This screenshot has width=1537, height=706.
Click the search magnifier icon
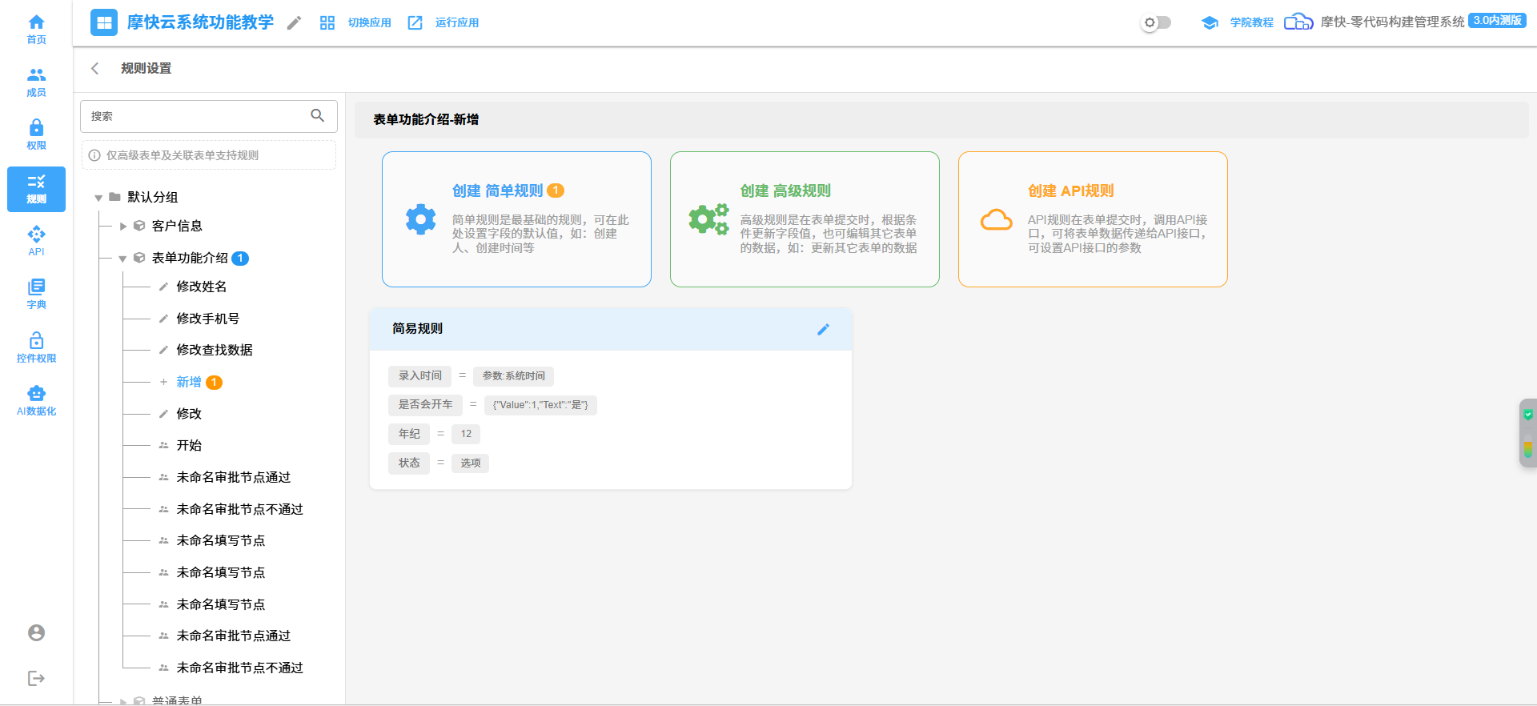pyautogui.click(x=318, y=116)
